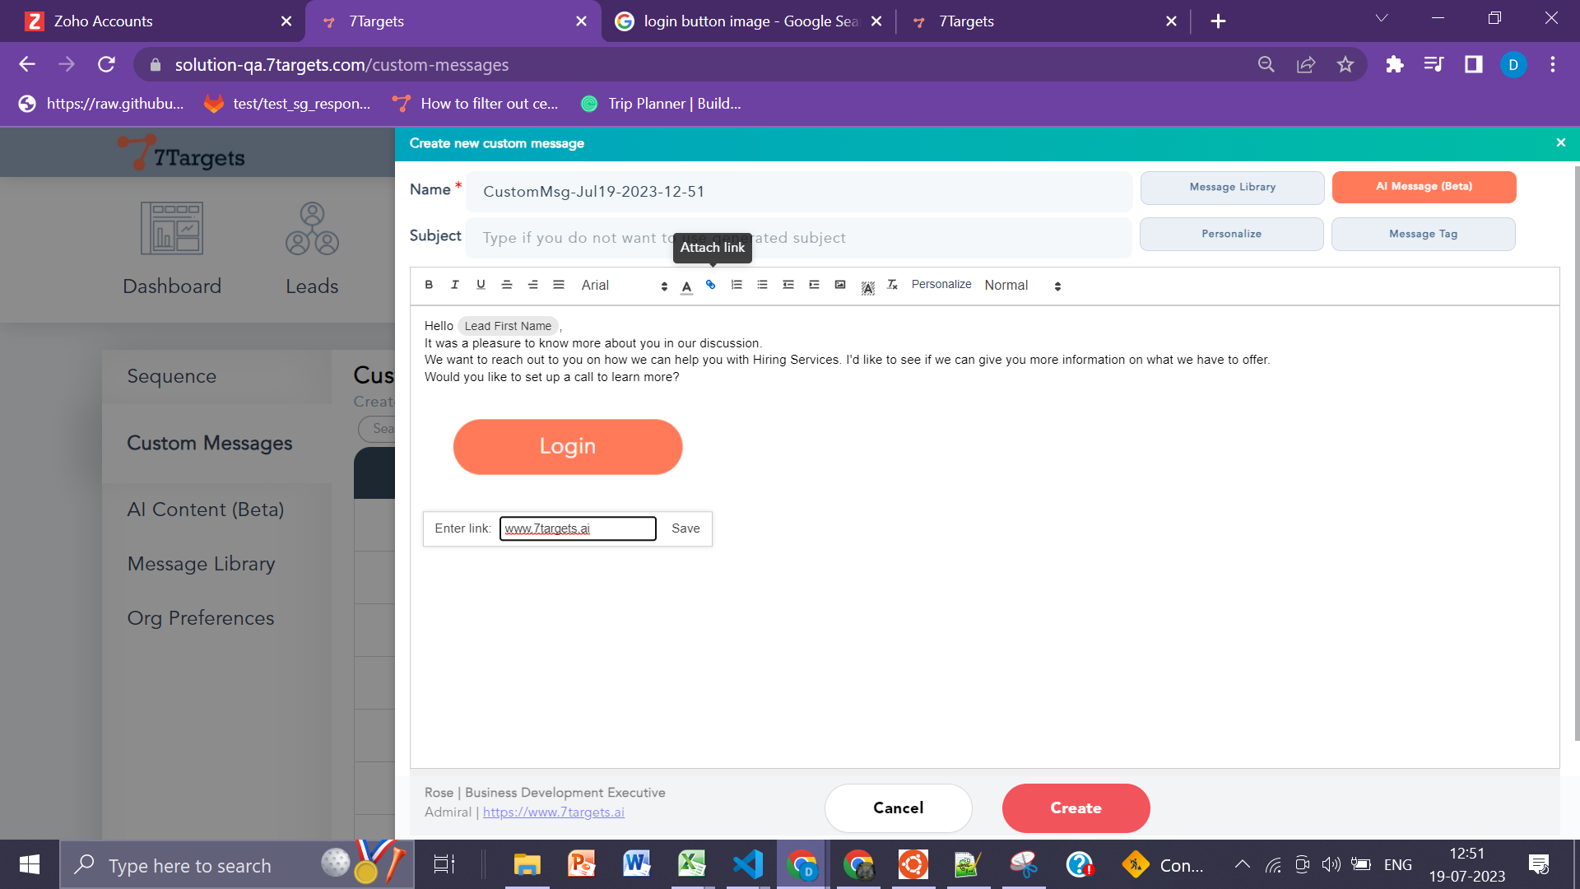Image resolution: width=1580 pixels, height=889 pixels.
Task: Click the Subject input field
Action: coord(798,238)
